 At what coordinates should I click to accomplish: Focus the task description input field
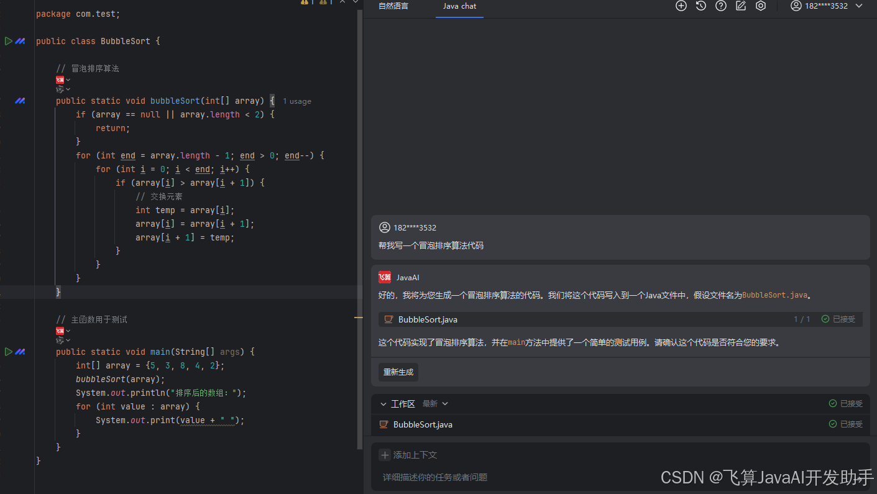pos(620,477)
